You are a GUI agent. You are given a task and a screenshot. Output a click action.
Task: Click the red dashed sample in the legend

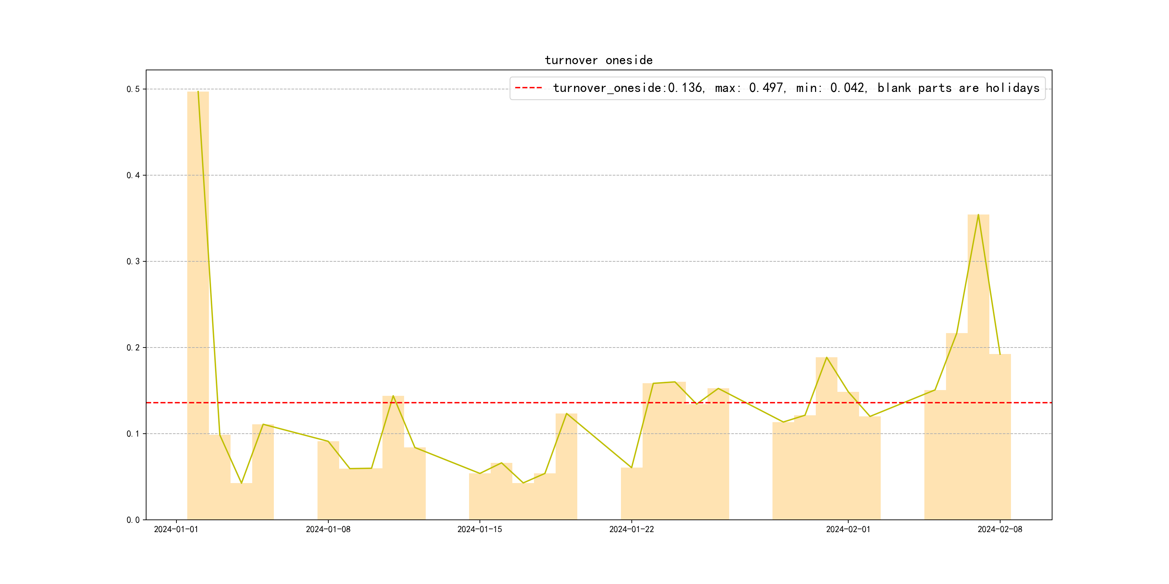[528, 88]
